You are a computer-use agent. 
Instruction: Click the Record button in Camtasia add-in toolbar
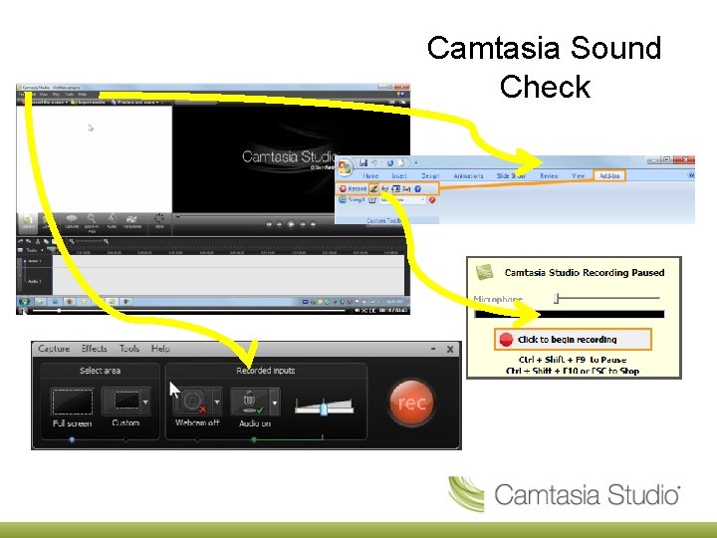tap(353, 188)
